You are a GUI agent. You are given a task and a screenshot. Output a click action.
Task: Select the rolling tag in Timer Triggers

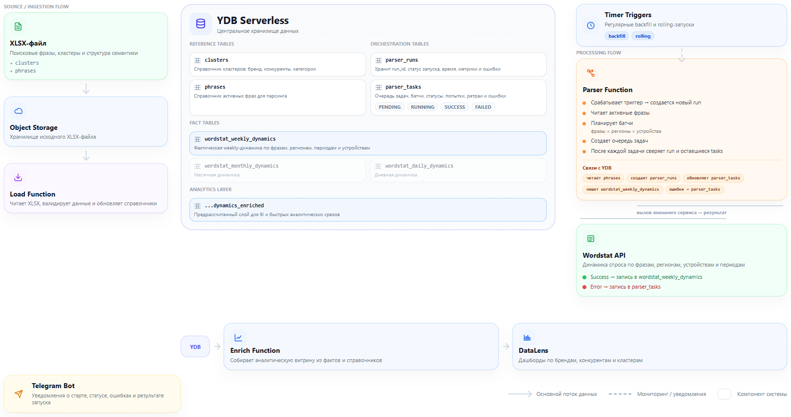point(643,36)
